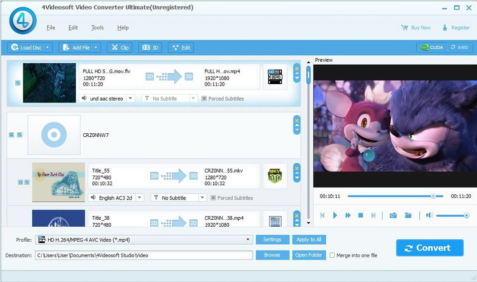Screen dimensions: 477x282
Task: Click the Add File toolbar button
Action: [76, 47]
